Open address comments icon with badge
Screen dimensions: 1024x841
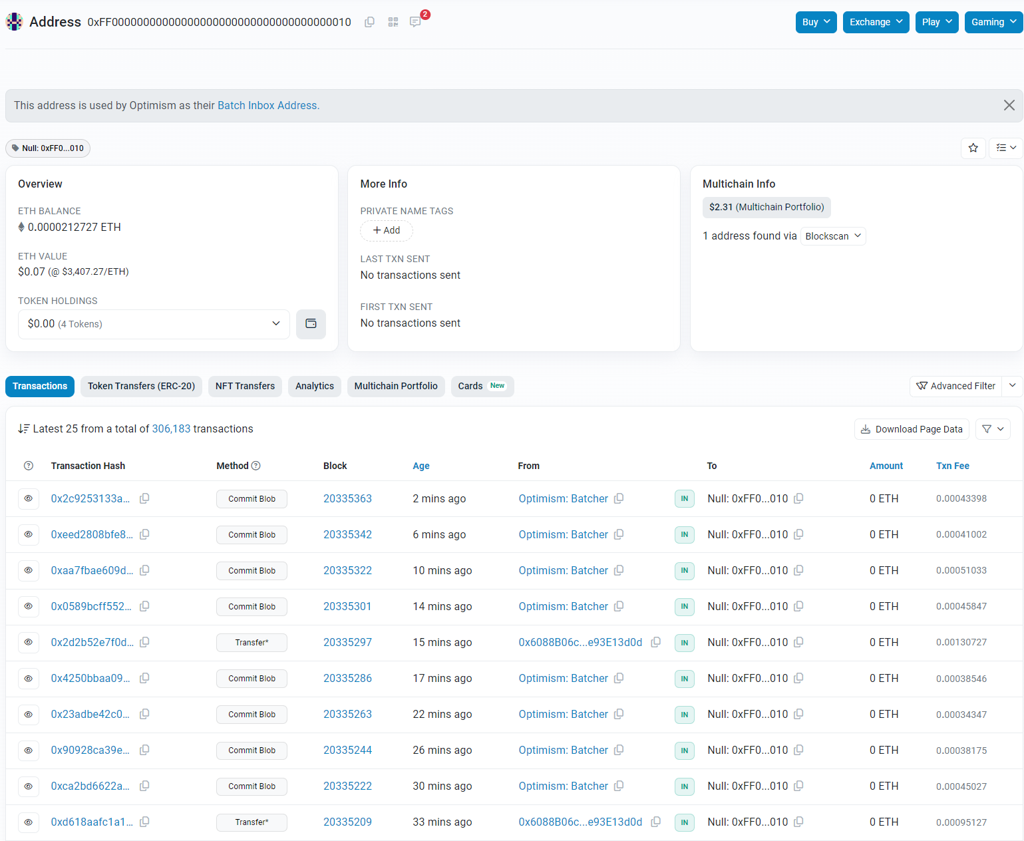(x=415, y=22)
